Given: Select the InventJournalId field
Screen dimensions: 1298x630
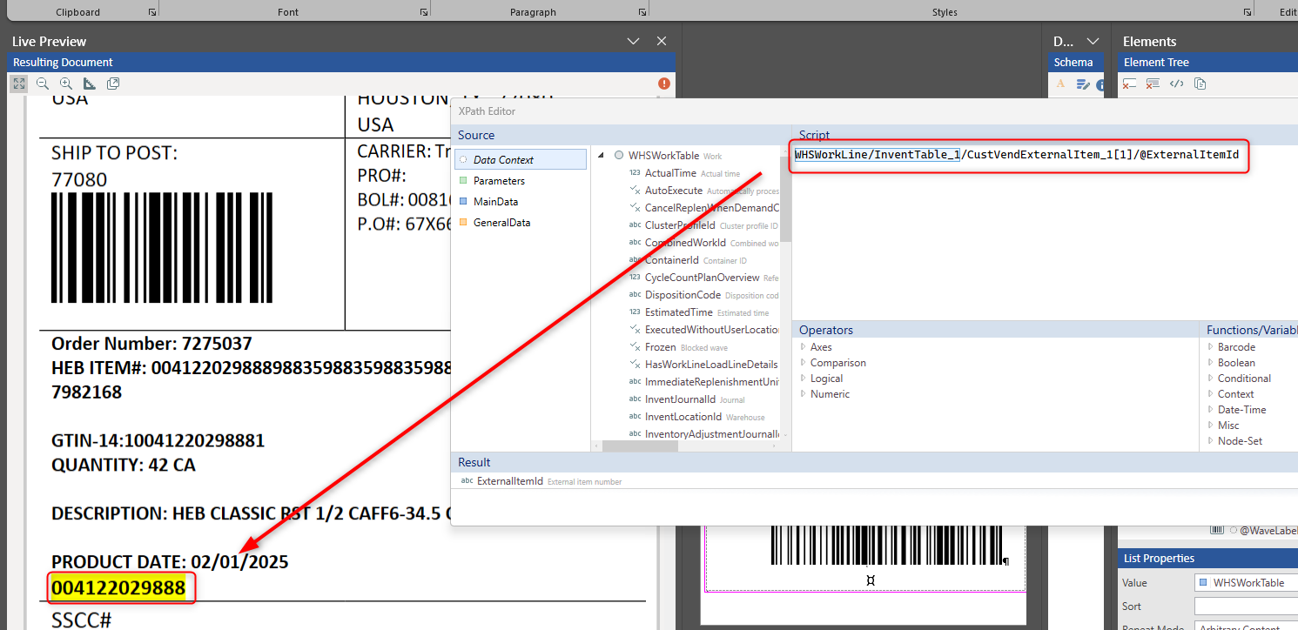Looking at the screenshot, I should (x=680, y=399).
